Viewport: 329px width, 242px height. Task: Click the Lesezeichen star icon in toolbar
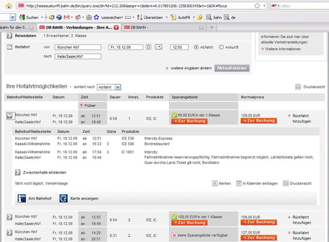pos(97,17)
